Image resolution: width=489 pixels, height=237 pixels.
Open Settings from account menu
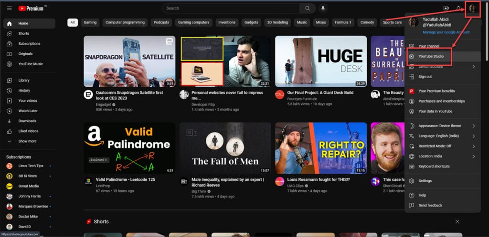pyautogui.click(x=443, y=181)
